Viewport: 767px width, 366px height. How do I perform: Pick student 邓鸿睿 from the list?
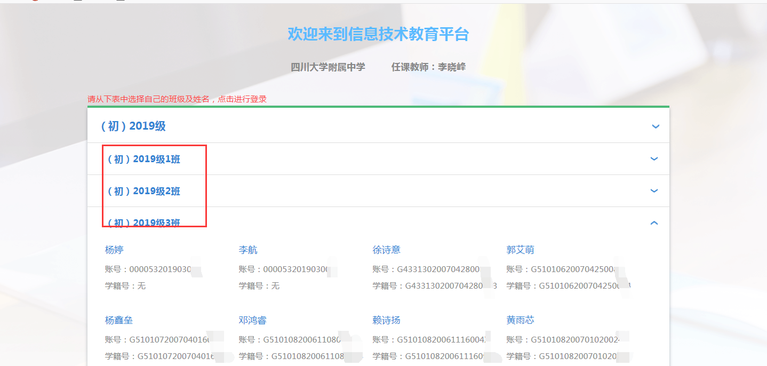[252, 320]
